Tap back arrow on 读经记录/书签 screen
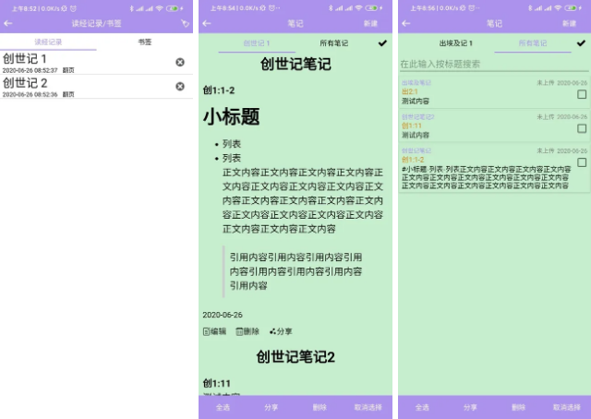 tap(8, 22)
